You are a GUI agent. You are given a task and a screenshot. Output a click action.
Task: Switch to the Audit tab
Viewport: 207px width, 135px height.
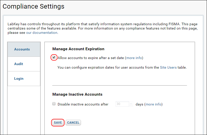(24, 64)
